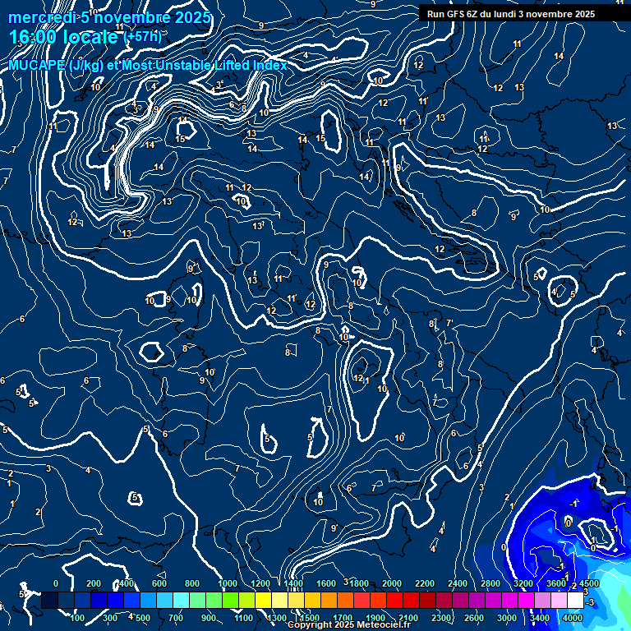Viewport: 631px width, 631px height.
Task: Click the legend value '2400'
Action: [x=458, y=583]
